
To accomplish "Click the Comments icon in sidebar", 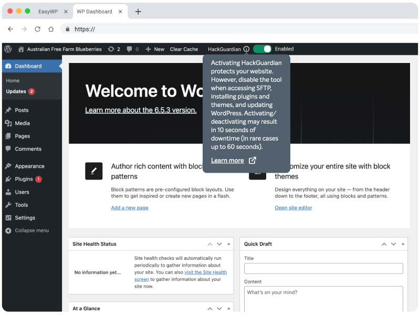I will pyautogui.click(x=8, y=149).
